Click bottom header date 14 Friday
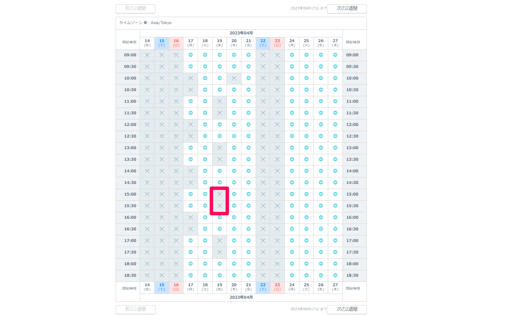Viewport: 510px width, 315px height. (147, 287)
